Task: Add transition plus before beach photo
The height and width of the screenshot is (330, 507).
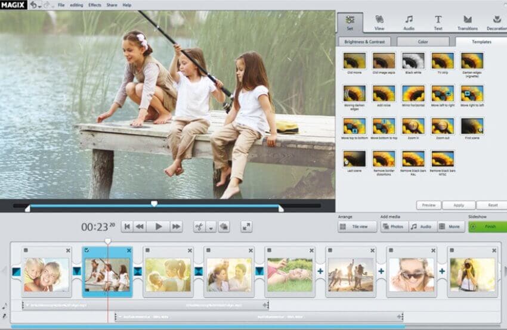Action: click(x=320, y=271)
